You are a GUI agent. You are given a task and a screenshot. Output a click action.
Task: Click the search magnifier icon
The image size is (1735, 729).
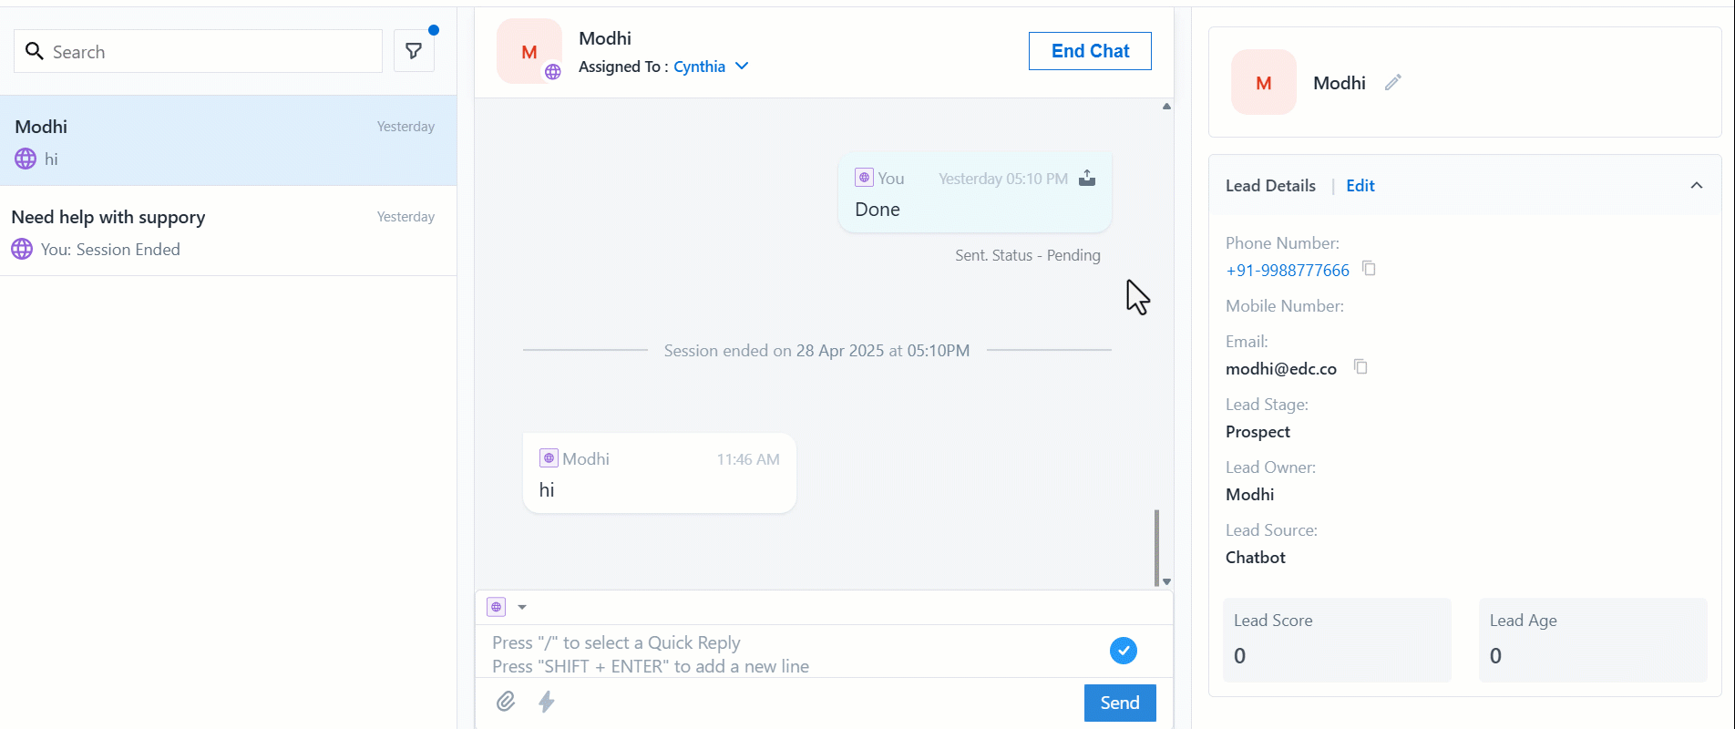[35, 51]
